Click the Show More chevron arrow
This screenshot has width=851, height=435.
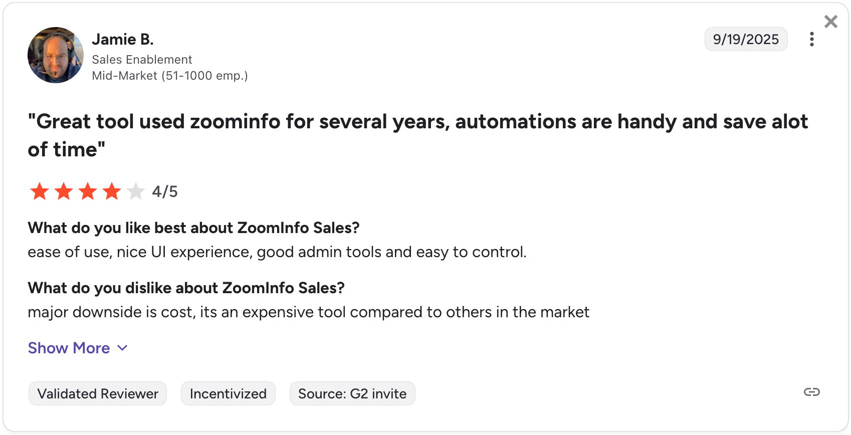point(122,348)
